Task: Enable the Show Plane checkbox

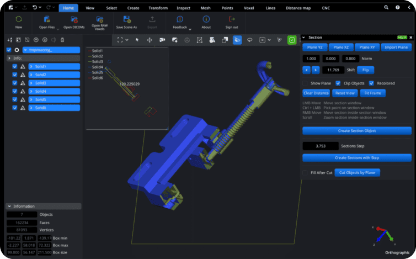Action: point(306,83)
